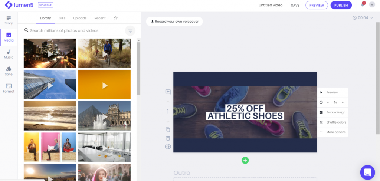
Task: Open the Story panel in the sidebar
Action: (x=9, y=20)
